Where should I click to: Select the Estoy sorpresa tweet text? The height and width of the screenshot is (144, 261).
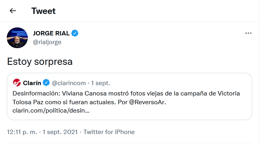[x=40, y=62]
